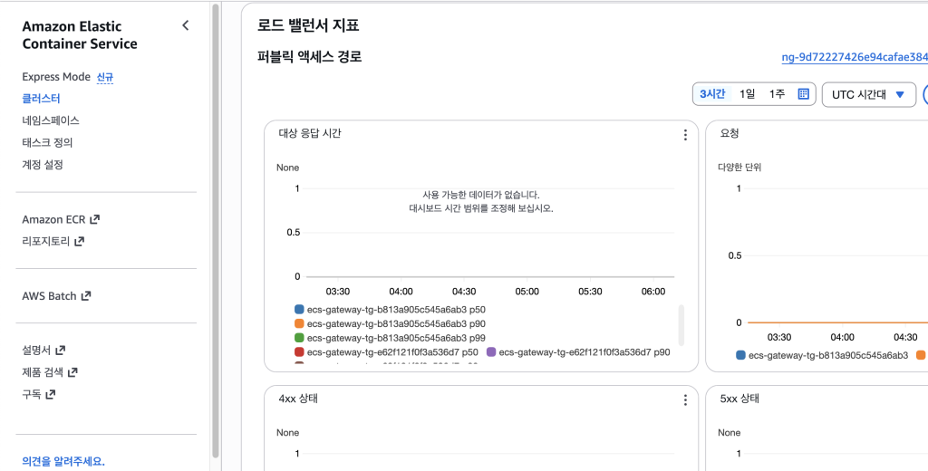The height and width of the screenshot is (471, 928).
Task: Select the 3시간 time range
Action: tap(712, 94)
